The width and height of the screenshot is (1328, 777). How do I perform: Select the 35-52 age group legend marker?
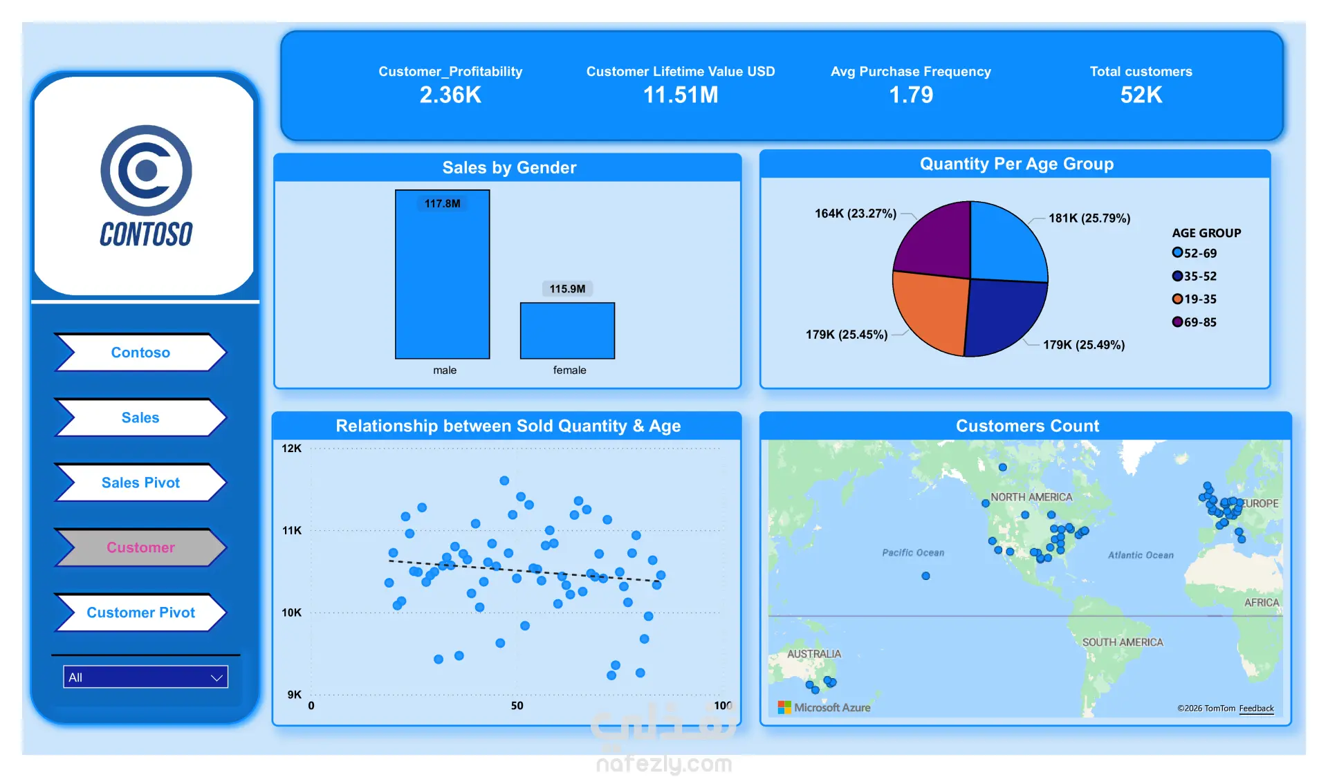[1177, 276]
